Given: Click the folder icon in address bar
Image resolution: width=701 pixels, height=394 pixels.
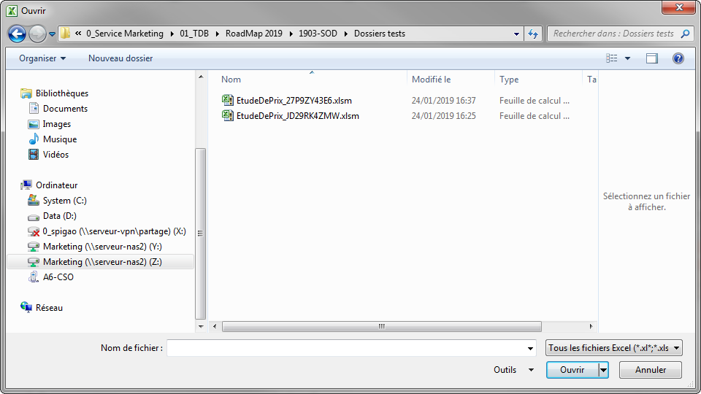Looking at the screenshot, I should [x=65, y=34].
